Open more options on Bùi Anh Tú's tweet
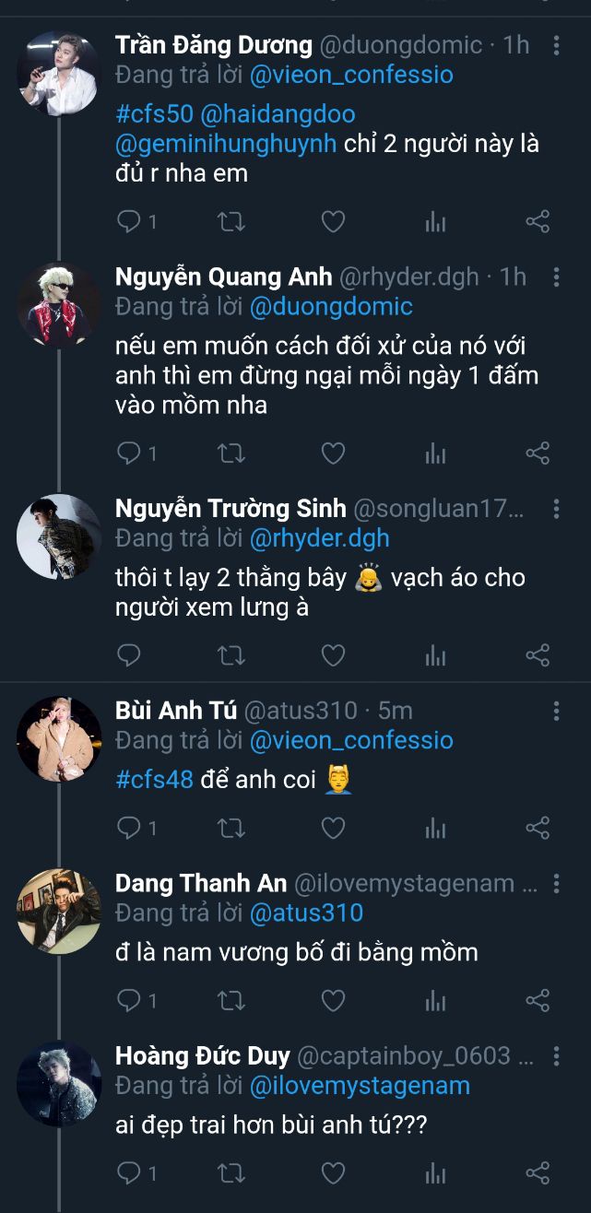Viewport: 591px width, 1213px height. [x=557, y=711]
